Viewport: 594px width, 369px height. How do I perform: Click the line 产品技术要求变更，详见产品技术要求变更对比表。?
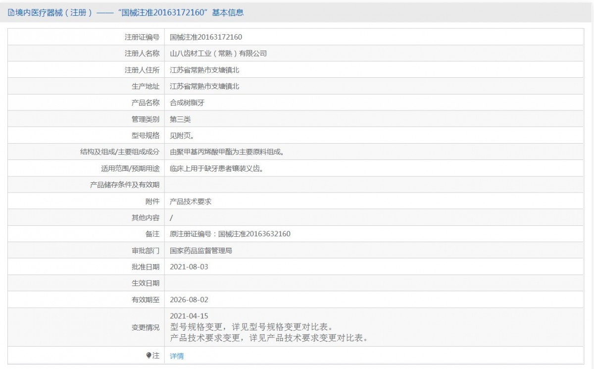click(x=269, y=338)
